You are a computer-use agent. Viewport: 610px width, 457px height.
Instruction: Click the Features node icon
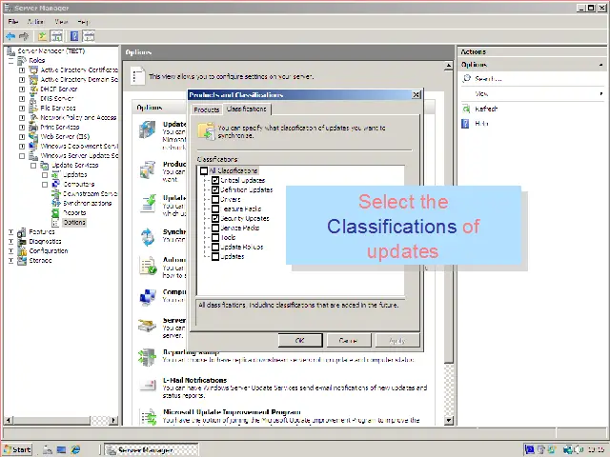tap(22, 232)
